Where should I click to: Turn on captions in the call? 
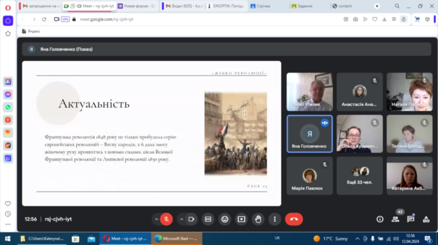click(208, 219)
